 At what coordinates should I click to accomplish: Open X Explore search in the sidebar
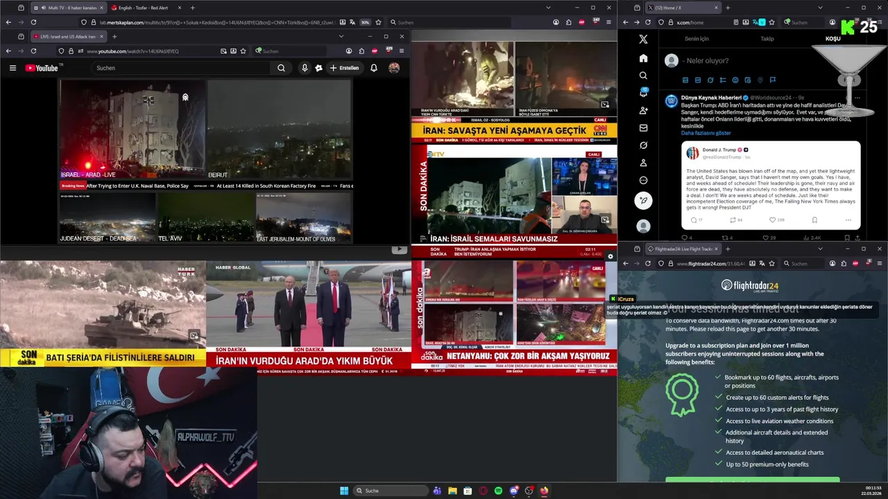(x=643, y=76)
